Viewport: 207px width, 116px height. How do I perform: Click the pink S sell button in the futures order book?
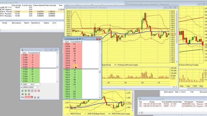[35, 91]
